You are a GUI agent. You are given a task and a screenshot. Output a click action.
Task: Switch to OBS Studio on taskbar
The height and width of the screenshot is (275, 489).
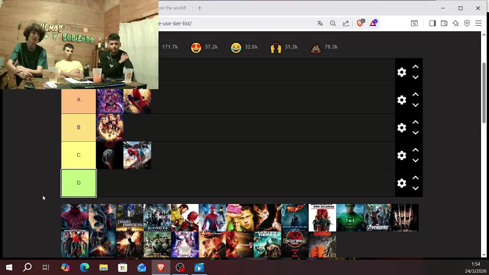(x=180, y=268)
